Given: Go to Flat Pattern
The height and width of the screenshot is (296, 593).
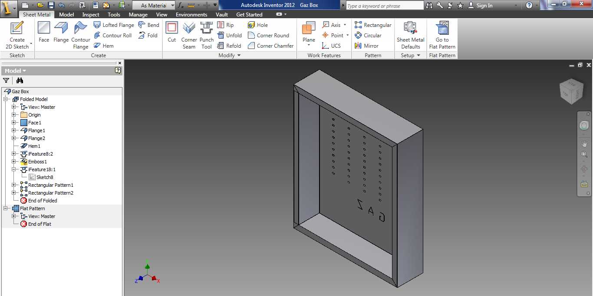Looking at the screenshot, I should tap(442, 36).
